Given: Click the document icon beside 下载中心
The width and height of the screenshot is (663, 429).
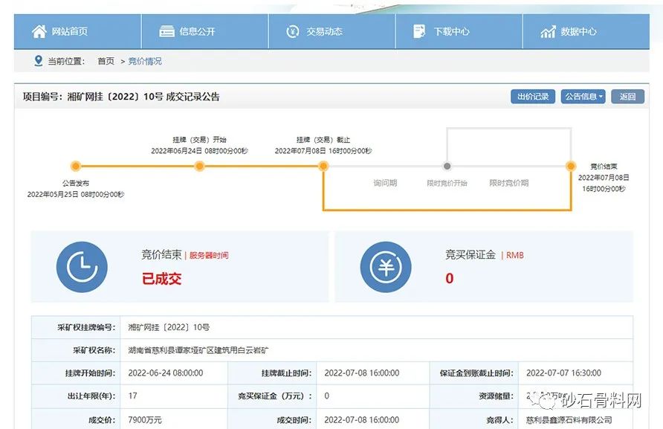Looking at the screenshot, I should point(420,31).
